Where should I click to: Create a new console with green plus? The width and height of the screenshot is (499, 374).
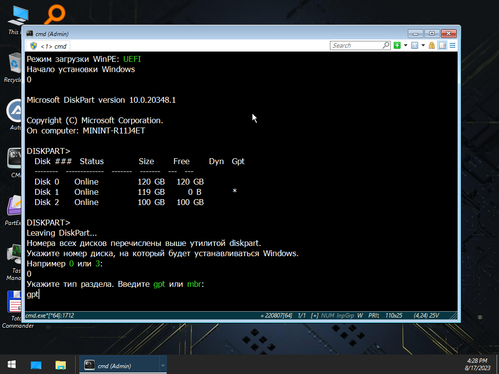pos(397,45)
